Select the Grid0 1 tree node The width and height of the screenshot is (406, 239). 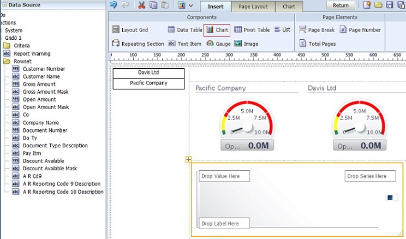[x=13, y=38]
